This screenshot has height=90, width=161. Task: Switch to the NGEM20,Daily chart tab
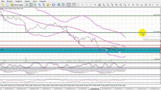point(70,89)
